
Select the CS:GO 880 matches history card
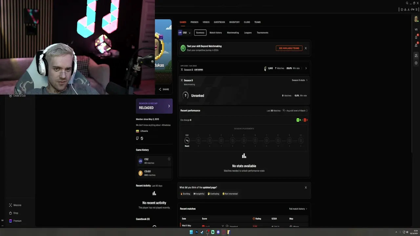coord(154,173)
